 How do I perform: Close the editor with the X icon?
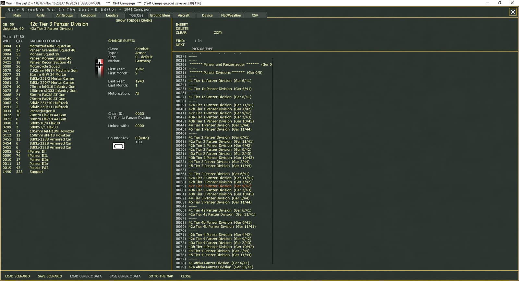pos(513,12)
